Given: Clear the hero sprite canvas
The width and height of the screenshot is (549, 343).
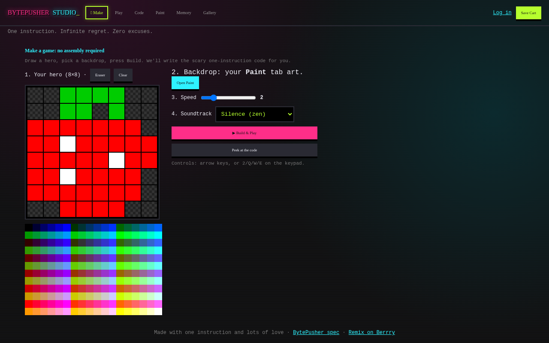Looking at the screenshot, I should (123, 75).
